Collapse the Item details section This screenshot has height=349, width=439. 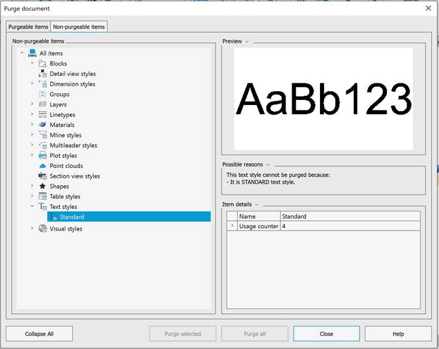[257, 205]
